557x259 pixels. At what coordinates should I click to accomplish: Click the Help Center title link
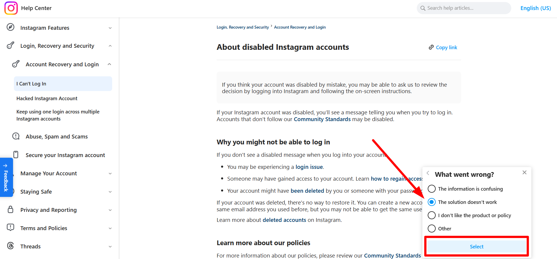click(x=36, y=8)
